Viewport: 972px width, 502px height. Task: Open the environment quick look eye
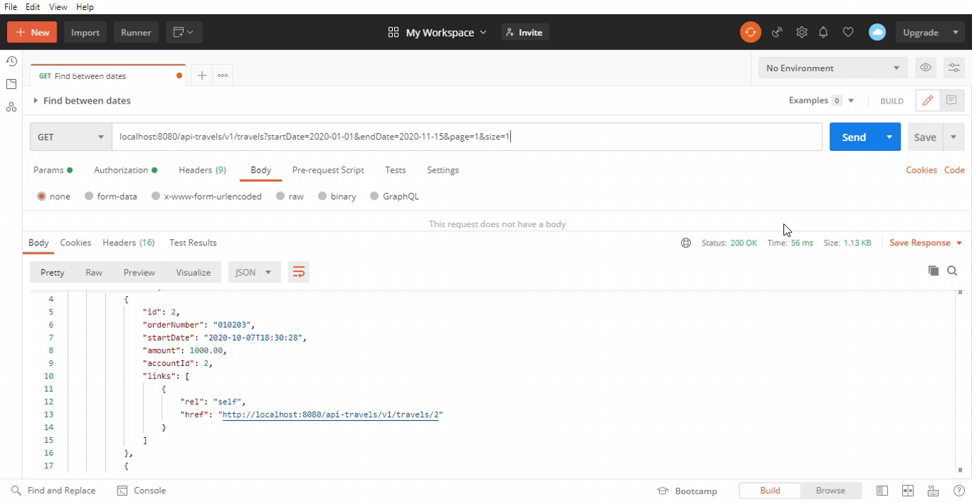[925, 68]
